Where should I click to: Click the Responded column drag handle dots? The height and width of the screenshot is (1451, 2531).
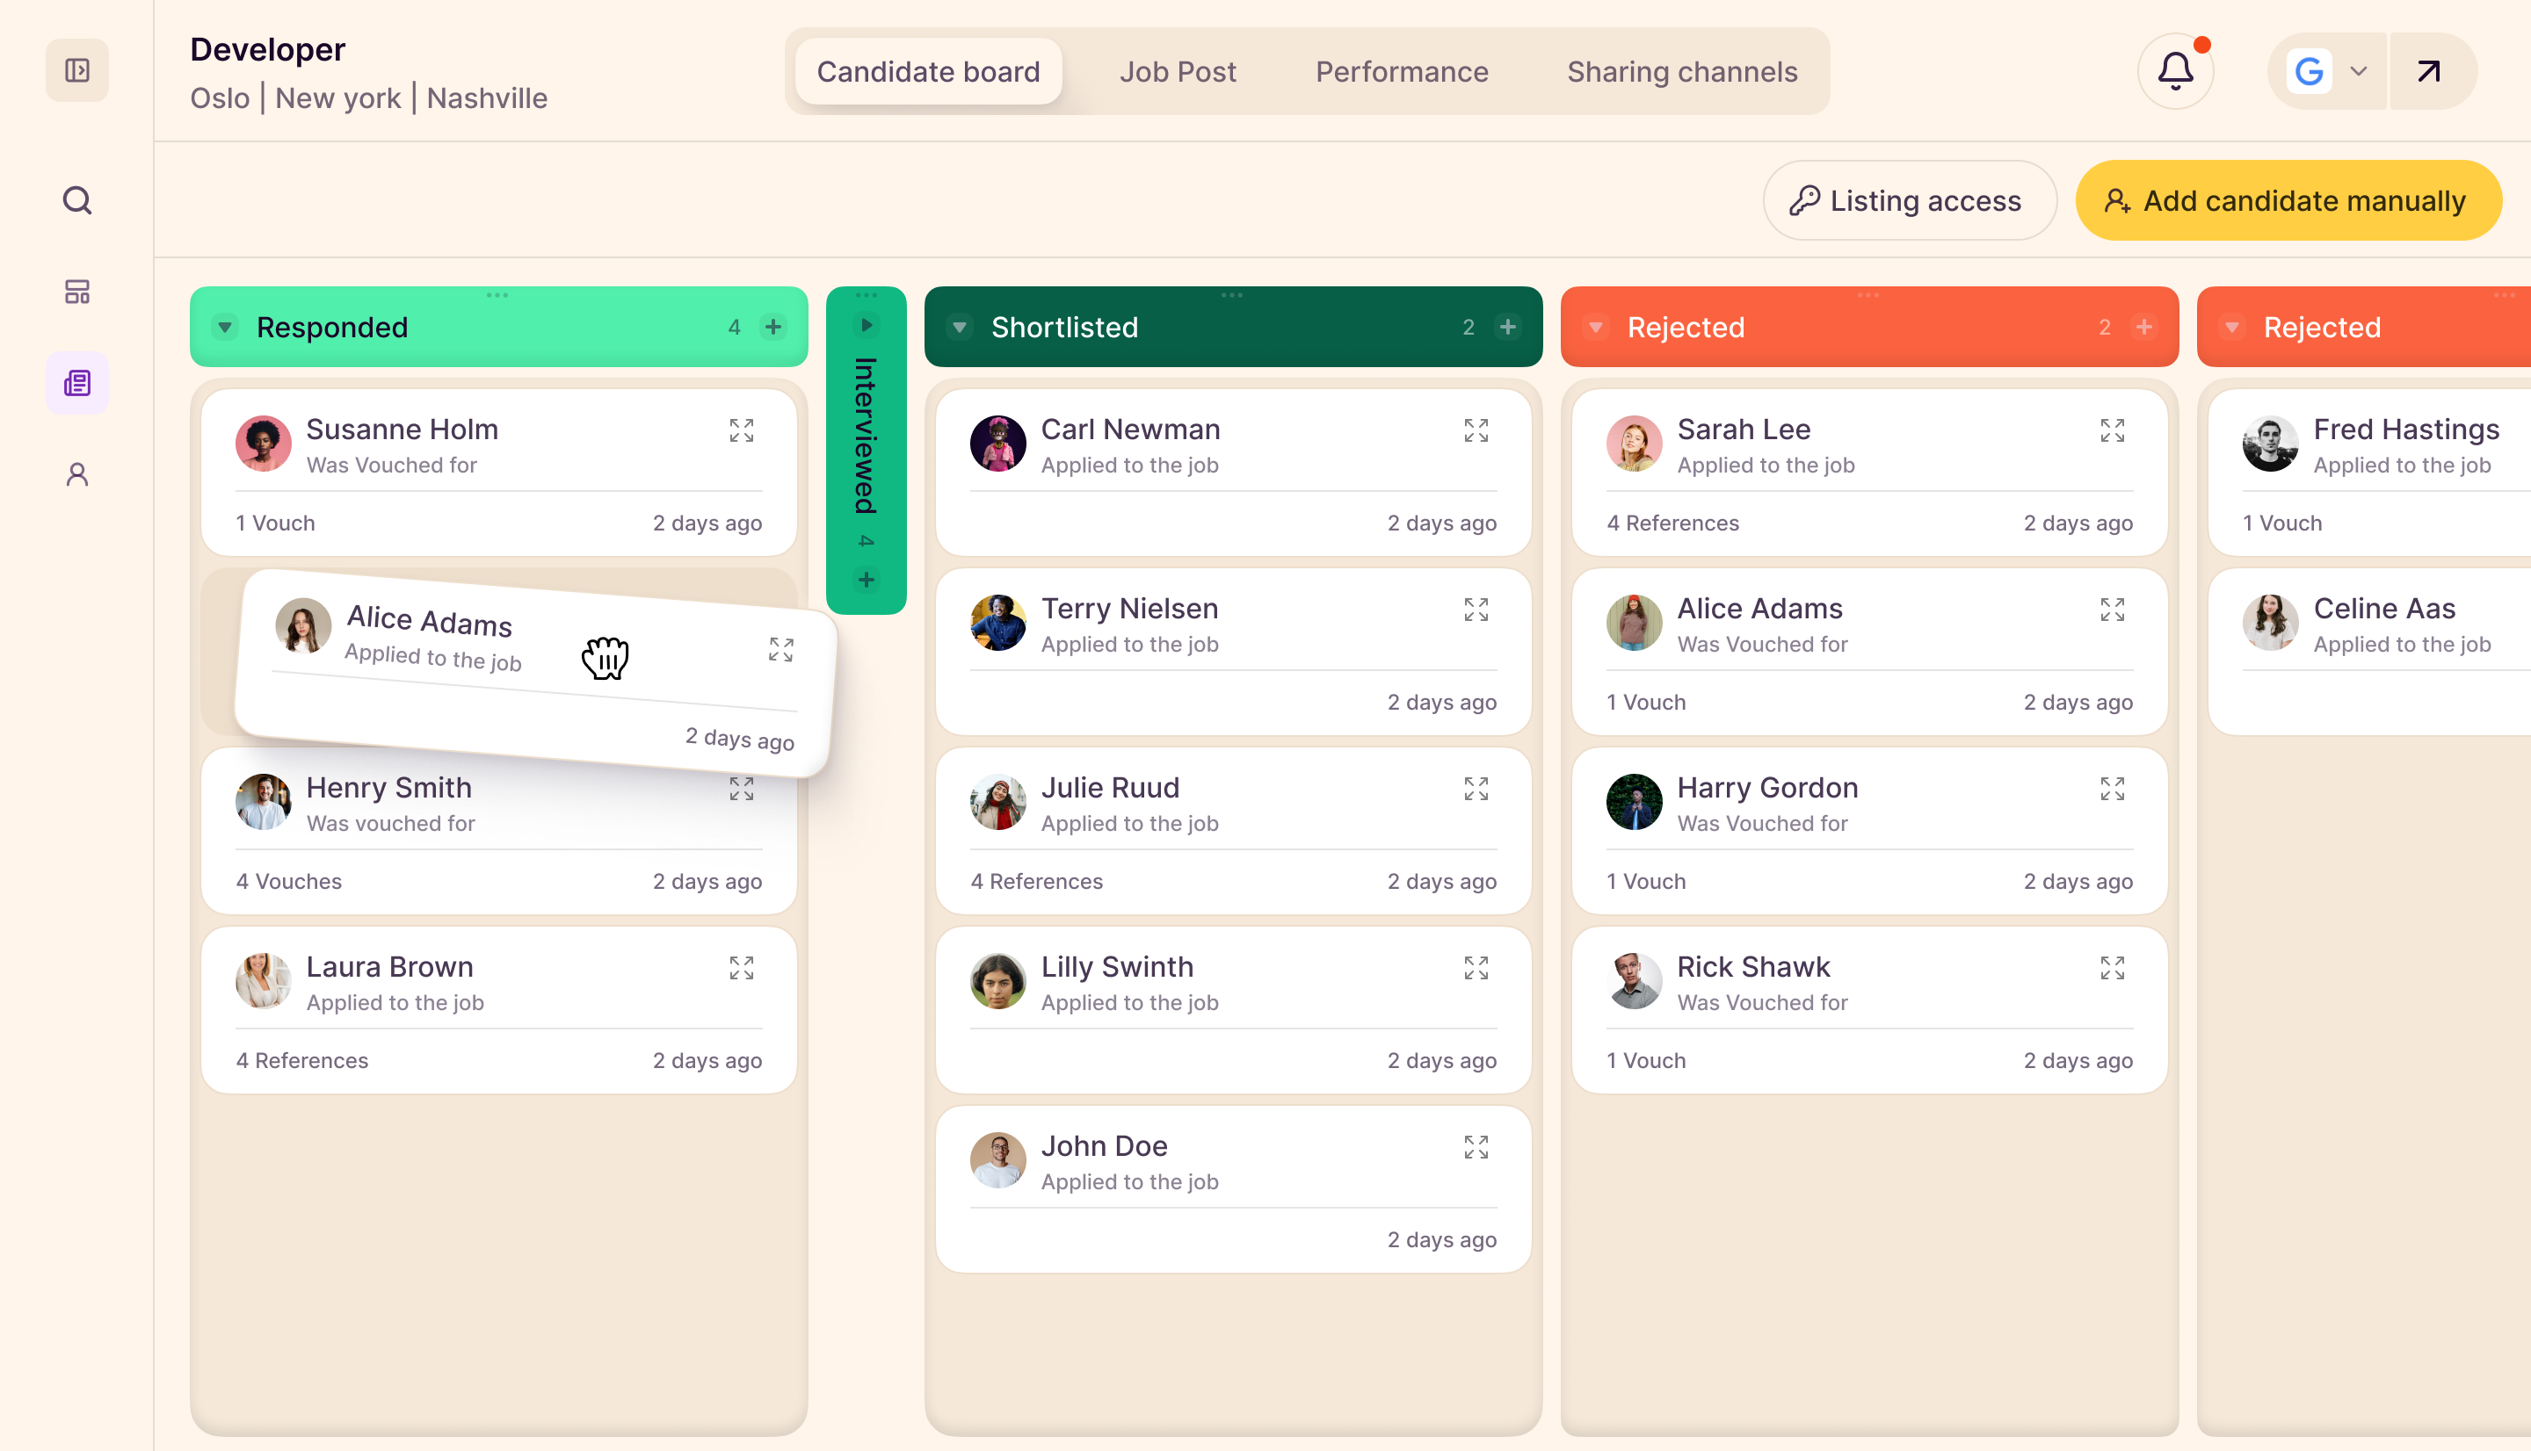pos(497,295)
